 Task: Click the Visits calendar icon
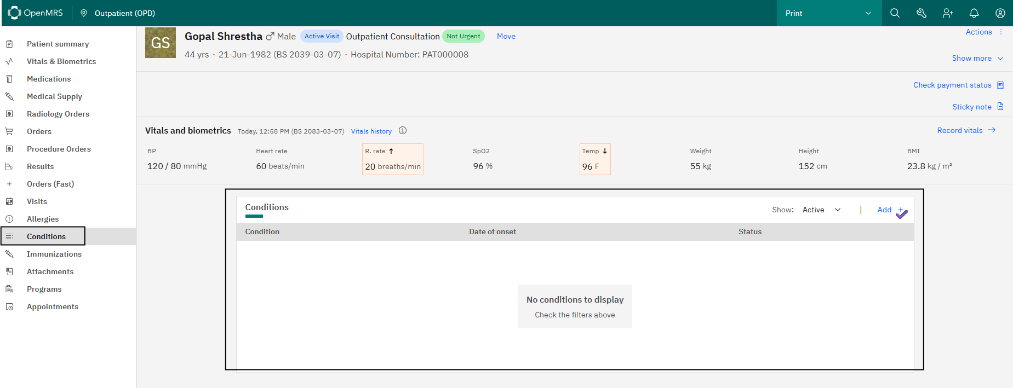point(9,201)
